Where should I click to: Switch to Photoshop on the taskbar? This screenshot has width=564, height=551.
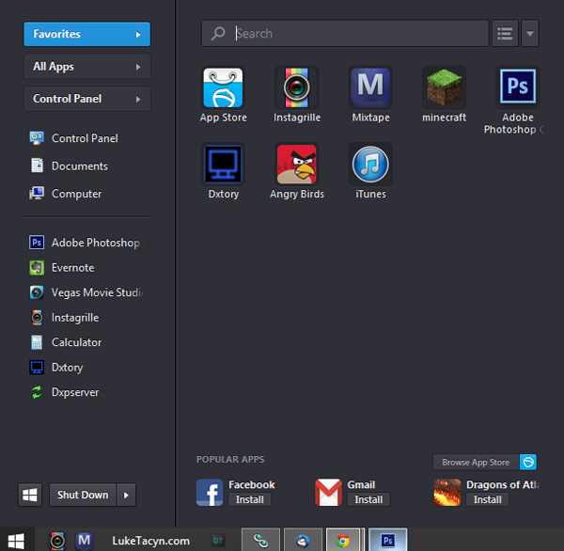point(387,540)
